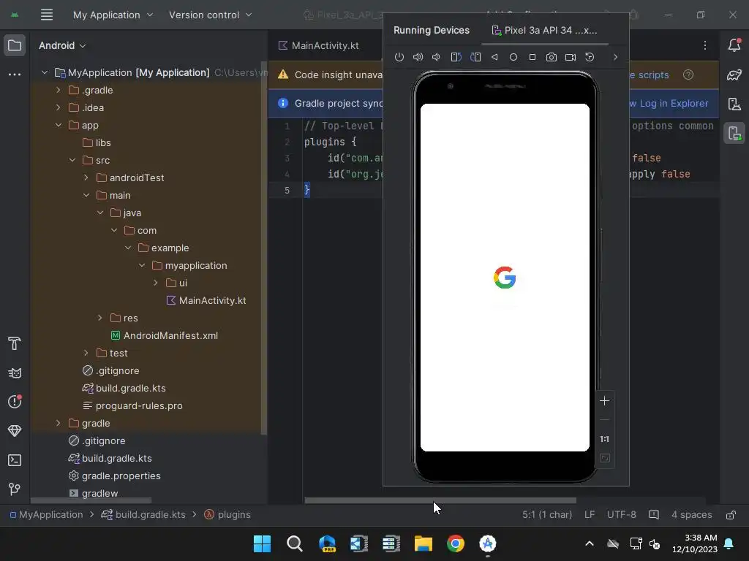
Task: Expand the res folder
Action: click(x=99, y=318)
